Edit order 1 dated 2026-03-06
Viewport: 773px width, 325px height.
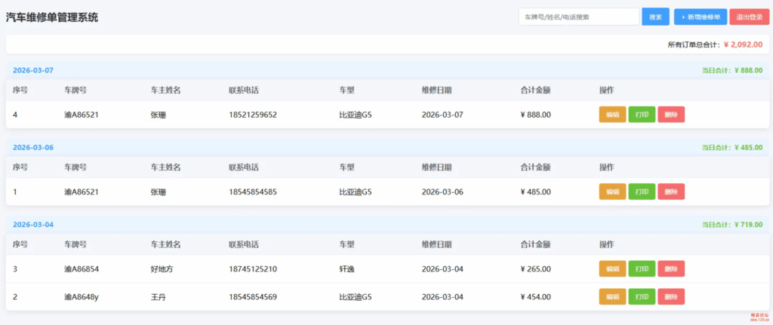[x=612, y=192]
